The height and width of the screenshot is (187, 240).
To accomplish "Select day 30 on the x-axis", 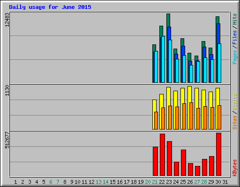I will [x=218, y=182].
